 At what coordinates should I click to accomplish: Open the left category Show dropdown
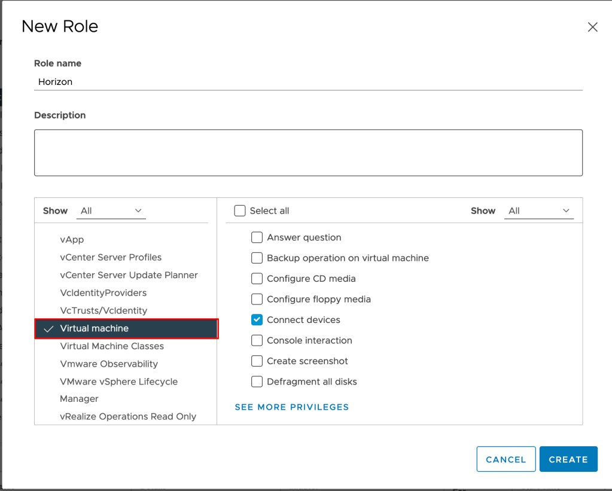coord(111,211)
